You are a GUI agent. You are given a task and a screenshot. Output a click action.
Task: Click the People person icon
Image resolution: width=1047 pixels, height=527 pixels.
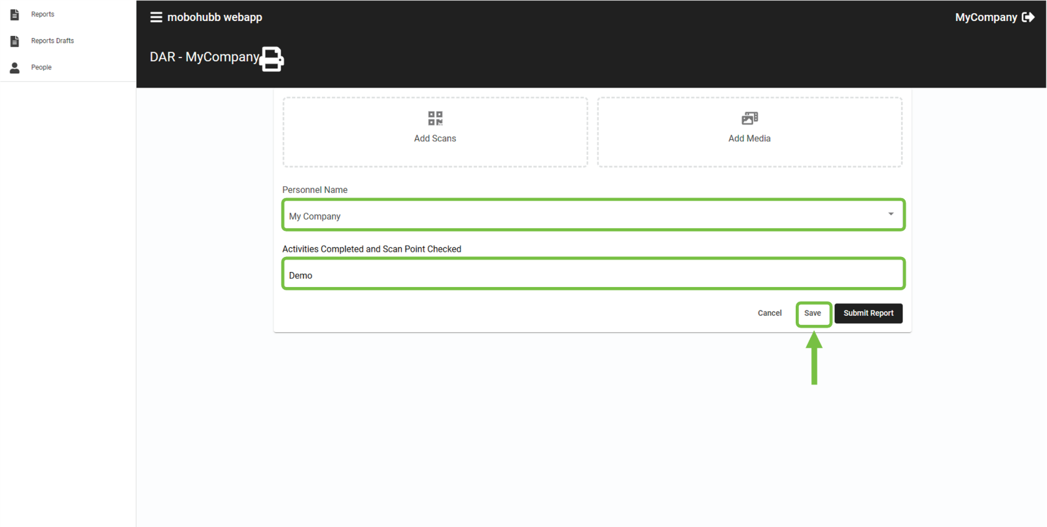click(14, 67)
